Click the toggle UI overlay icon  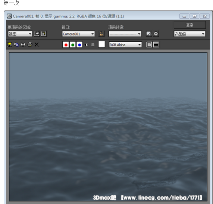pos(149,44)
